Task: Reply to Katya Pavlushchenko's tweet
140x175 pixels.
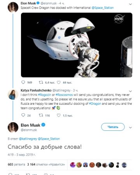Action: click(x=23, y=115)
